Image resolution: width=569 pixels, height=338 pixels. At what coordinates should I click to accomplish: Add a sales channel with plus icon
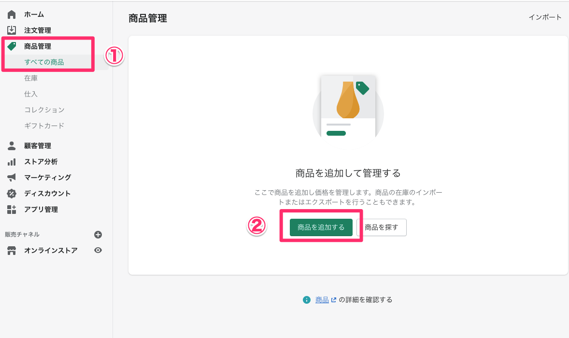click(x=98, y=235)
